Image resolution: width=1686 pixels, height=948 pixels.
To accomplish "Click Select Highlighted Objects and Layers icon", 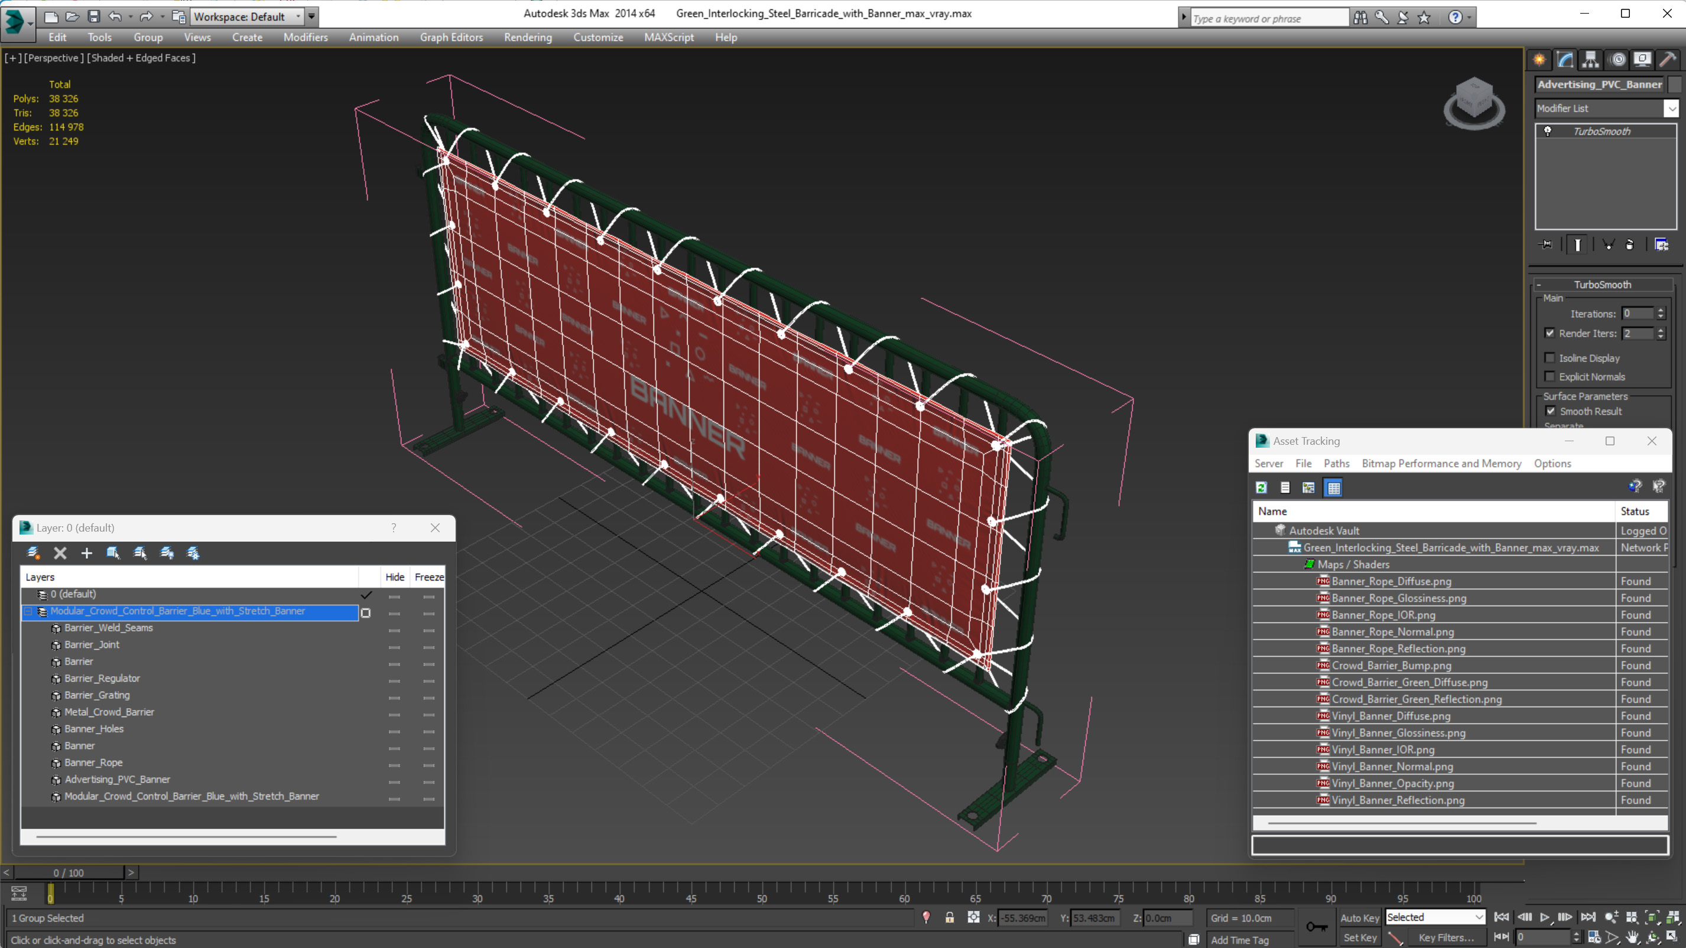I will click(x=113, y=553).
